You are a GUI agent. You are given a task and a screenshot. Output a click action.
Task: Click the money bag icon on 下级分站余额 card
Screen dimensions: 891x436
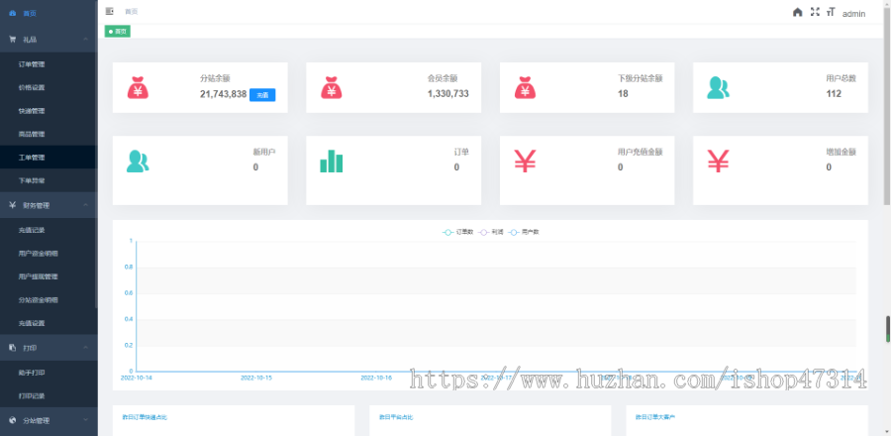(525, 87)
